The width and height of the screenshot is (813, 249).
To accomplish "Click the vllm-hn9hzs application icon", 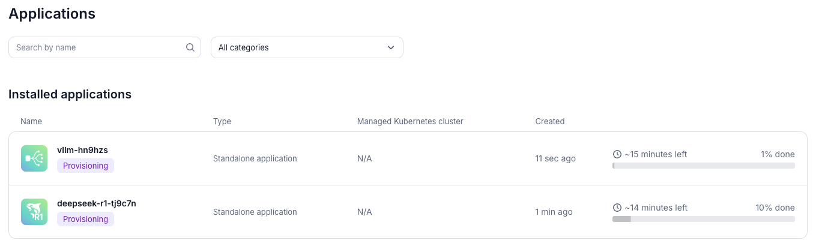I will [34, 158].
